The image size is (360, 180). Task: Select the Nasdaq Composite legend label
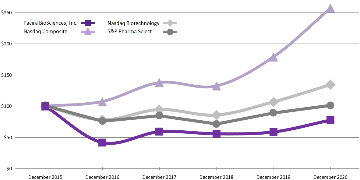45,31
